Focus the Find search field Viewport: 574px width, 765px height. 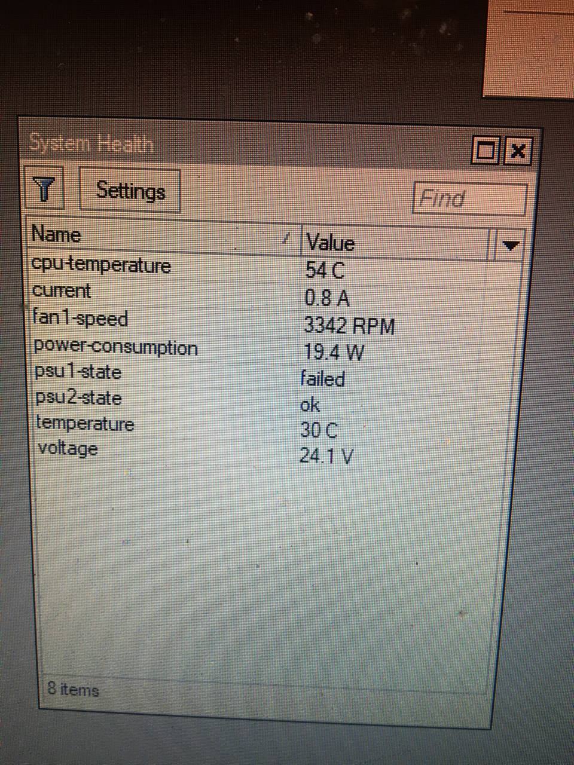click(470, 198)
